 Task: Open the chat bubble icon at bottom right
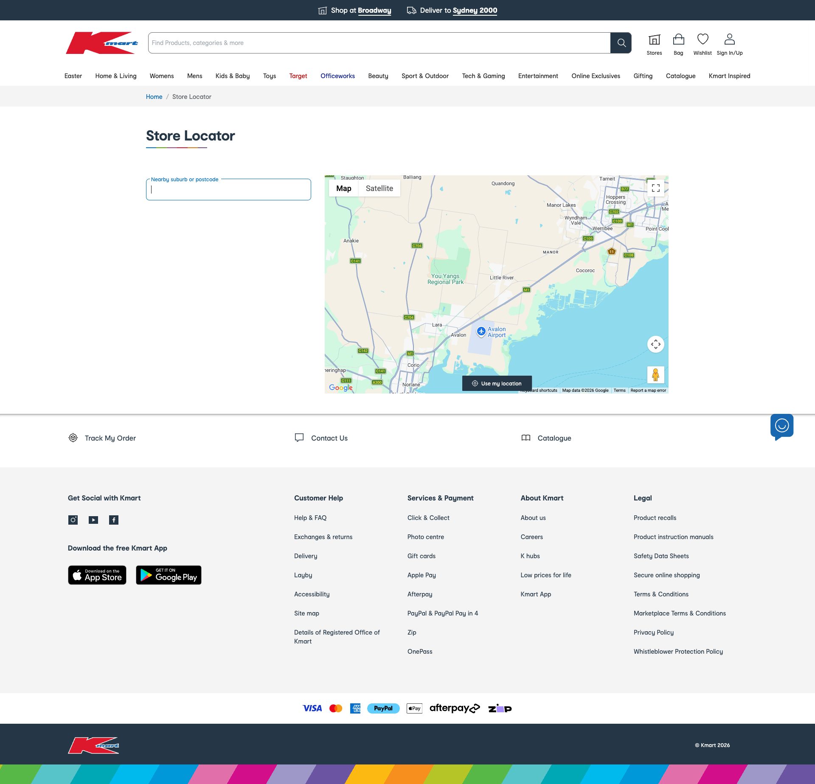(782, 427)
